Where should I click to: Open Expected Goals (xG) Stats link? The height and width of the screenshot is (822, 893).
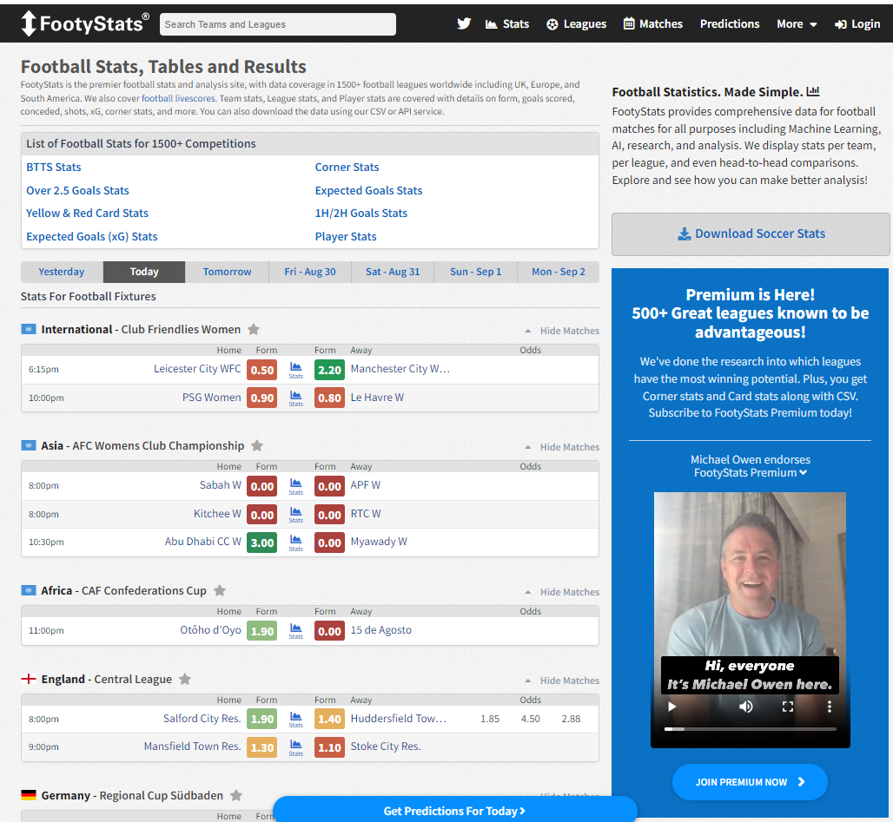92,236
